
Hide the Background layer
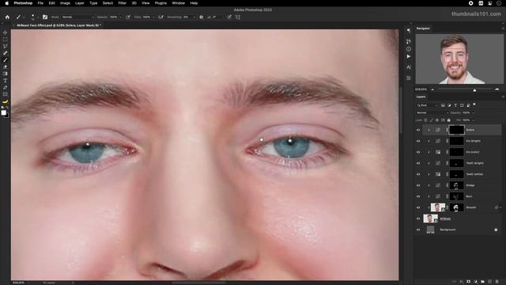(418, 230)
